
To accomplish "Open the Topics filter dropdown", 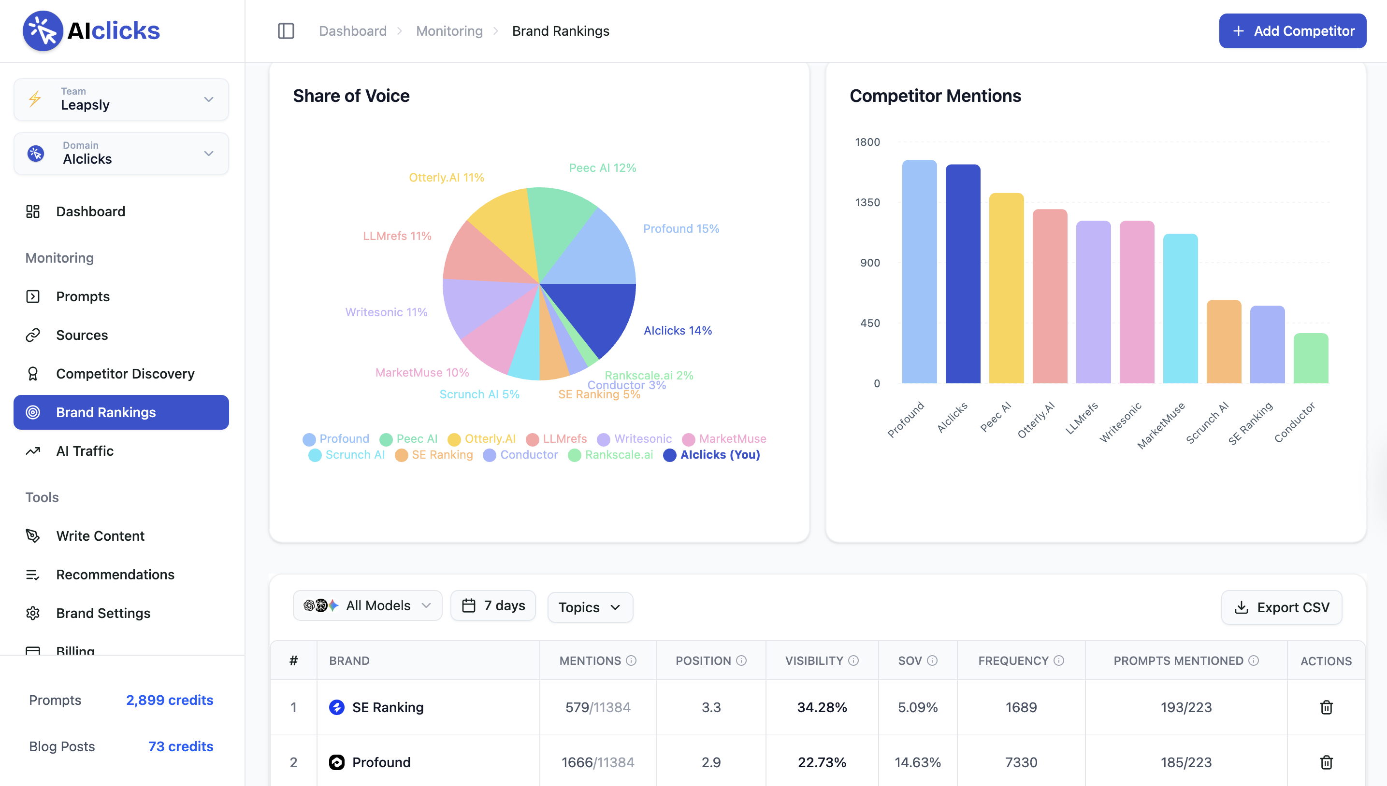I will point(590,607).
